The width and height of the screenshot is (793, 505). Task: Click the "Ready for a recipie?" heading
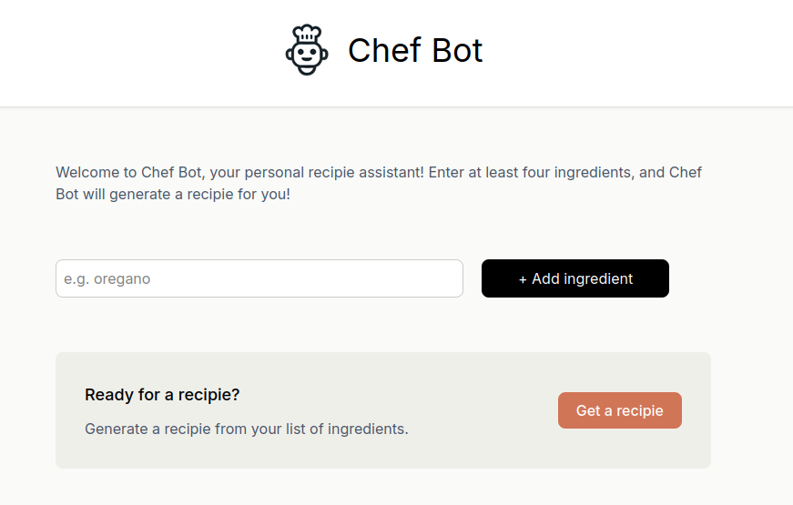click(162, 395)
